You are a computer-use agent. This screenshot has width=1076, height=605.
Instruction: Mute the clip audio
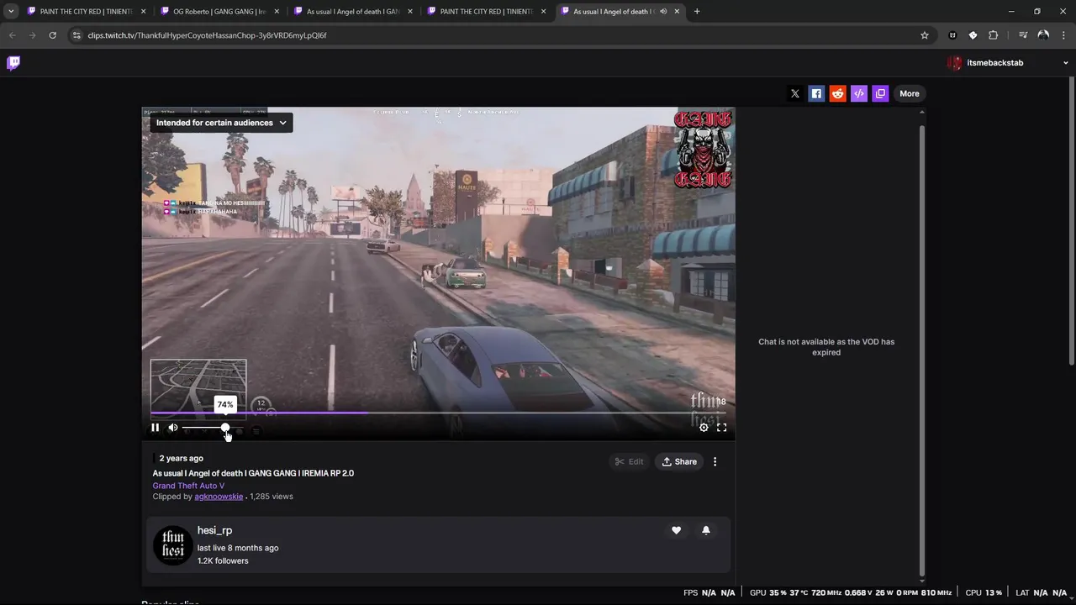point(173,428)
